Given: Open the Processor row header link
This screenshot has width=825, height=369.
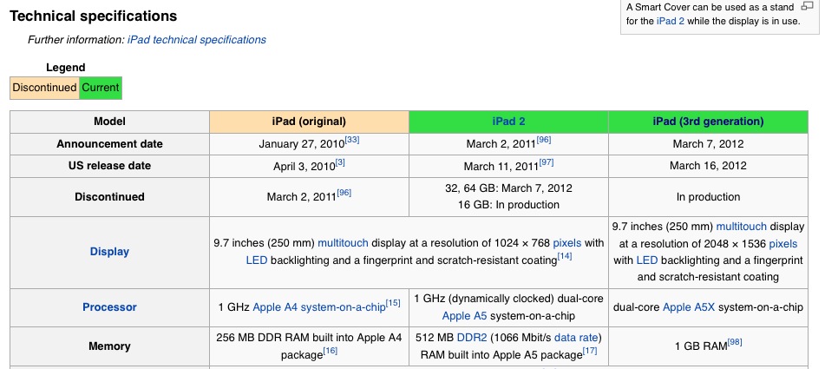Looking at the screenshot, I should [109, 307].
